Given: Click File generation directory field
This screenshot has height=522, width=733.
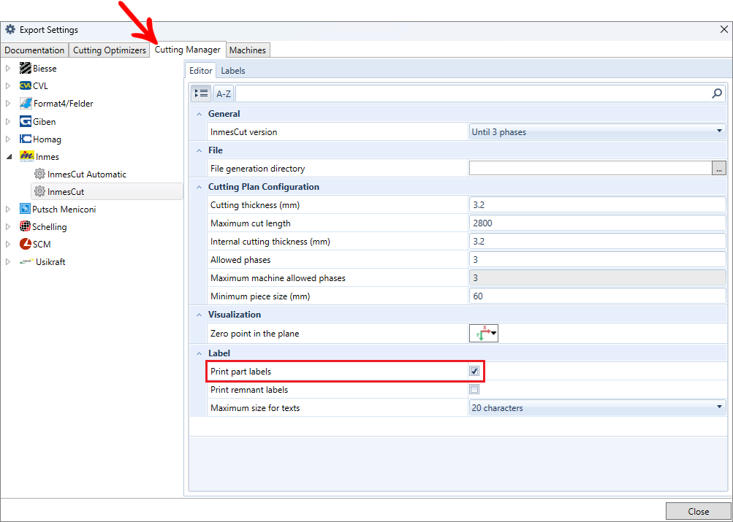Looking at the screenshot, I should point(590,168).
